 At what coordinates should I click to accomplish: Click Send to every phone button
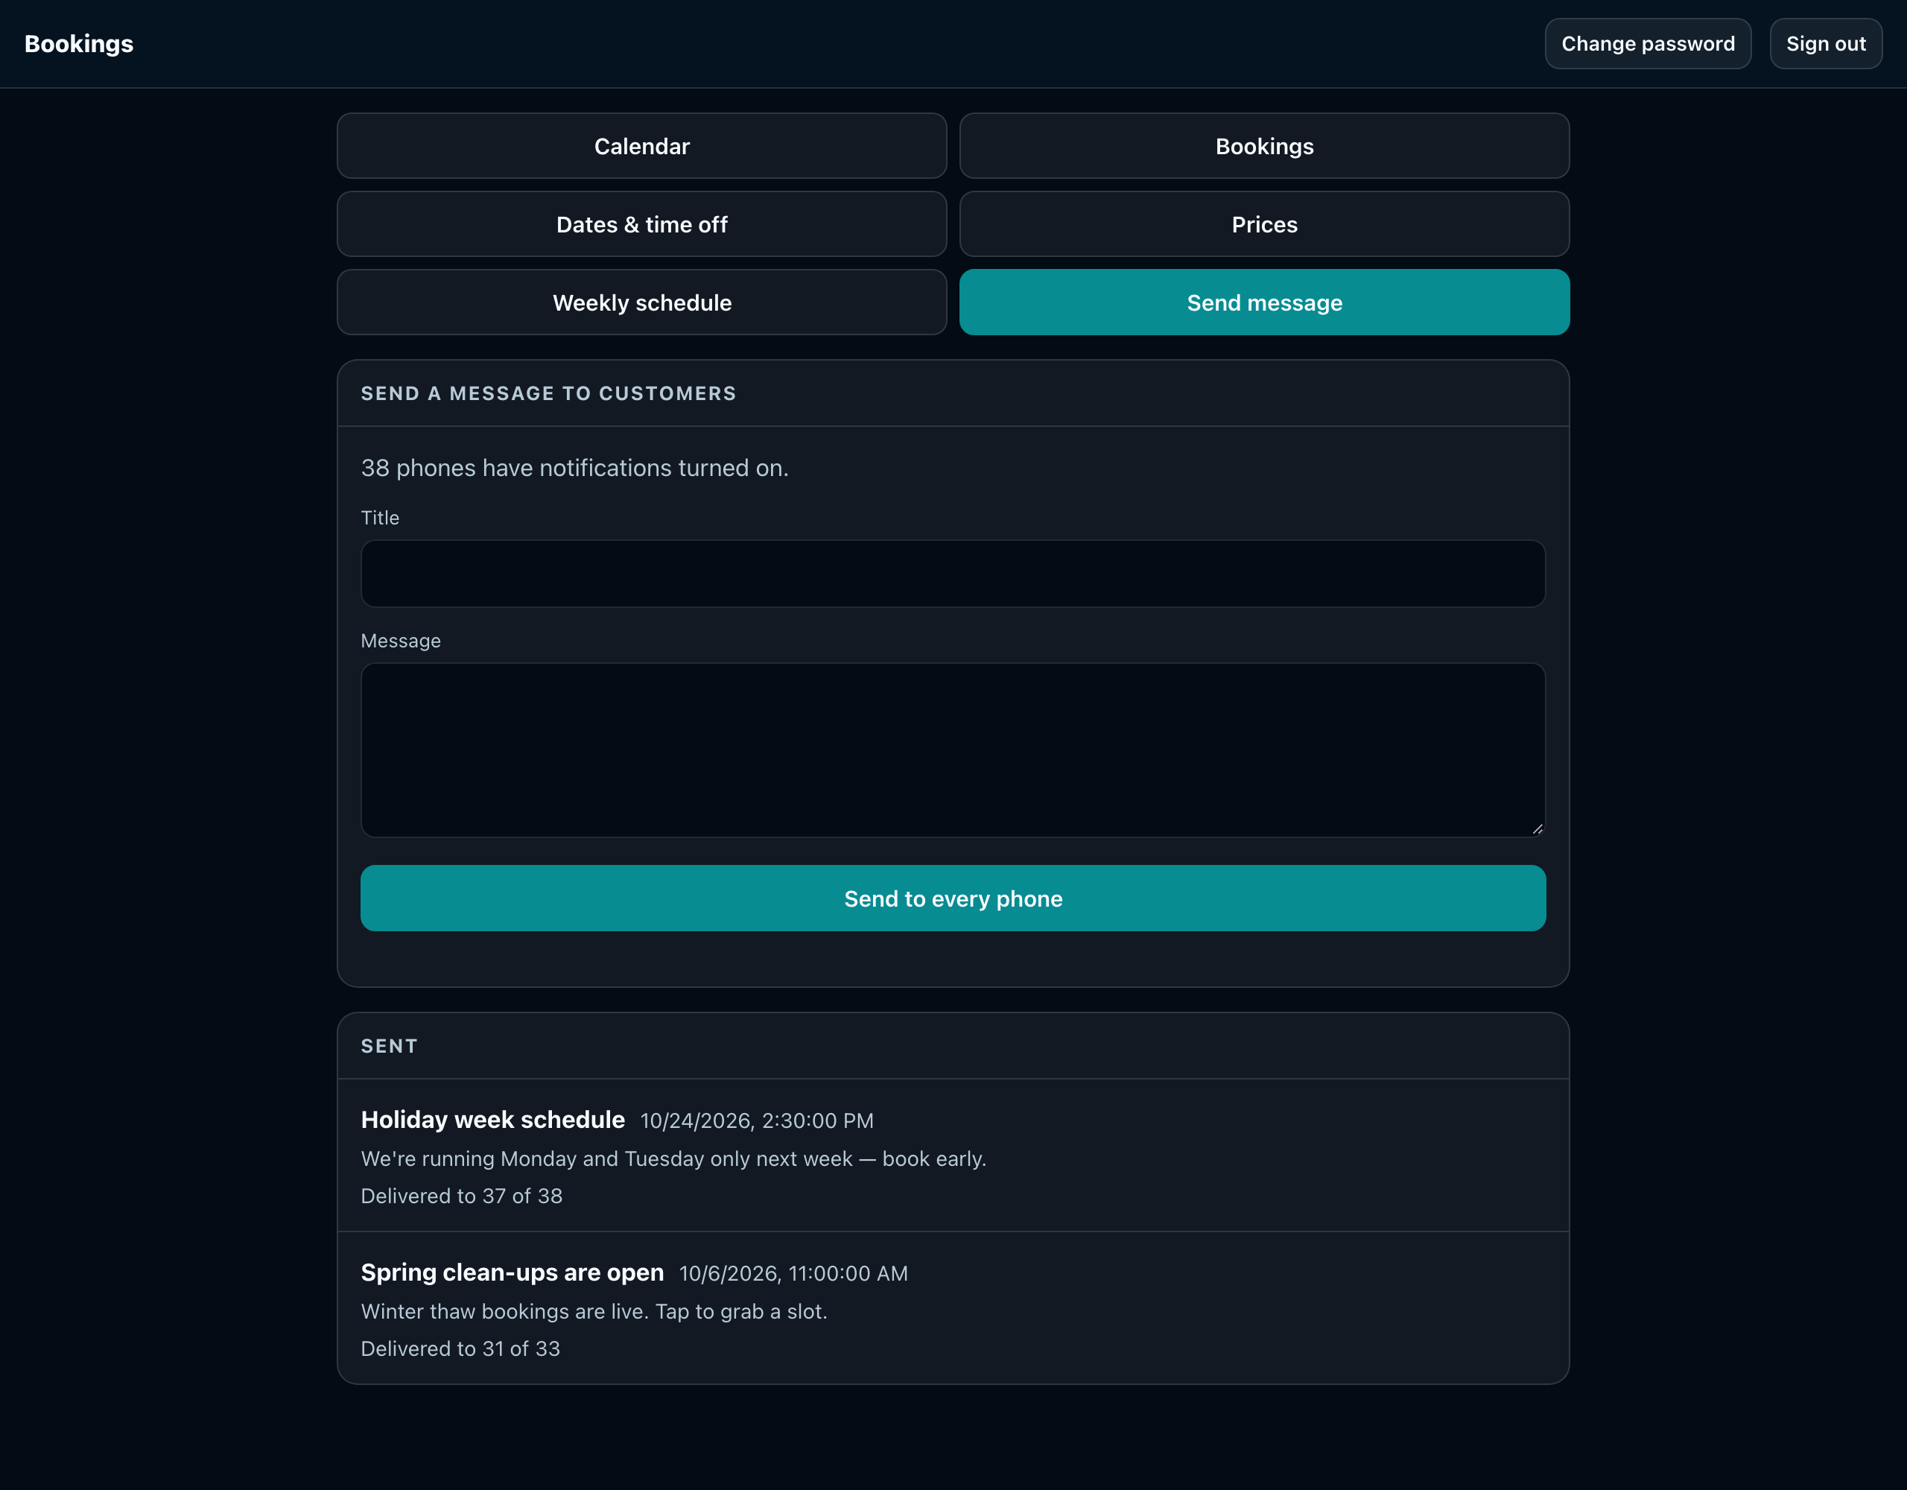(x=953, y=898)
